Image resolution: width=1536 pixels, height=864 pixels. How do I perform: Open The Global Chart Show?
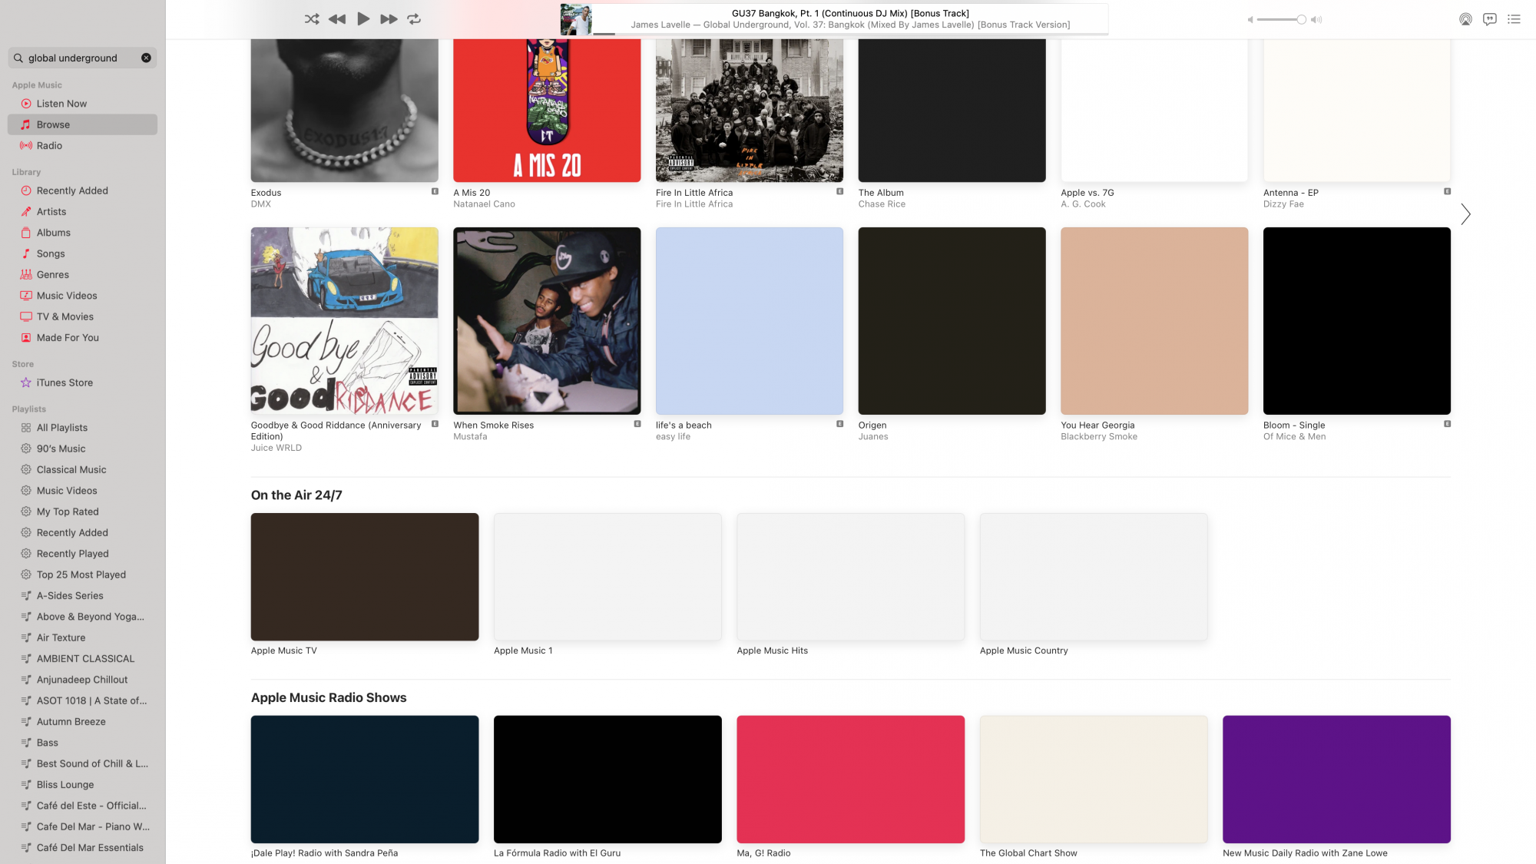1094,780
